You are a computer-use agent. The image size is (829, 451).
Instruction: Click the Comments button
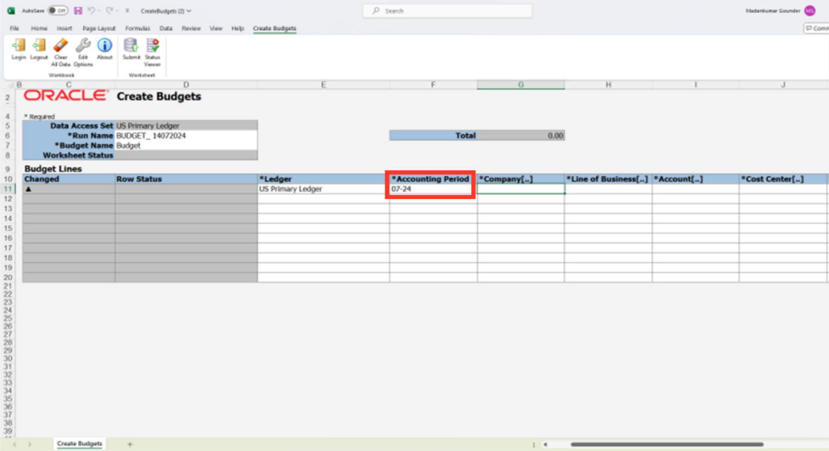click(816, 28)
